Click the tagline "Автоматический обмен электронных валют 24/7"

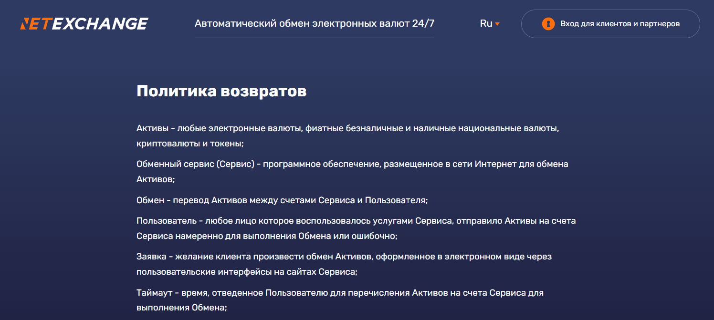[315, 23]
